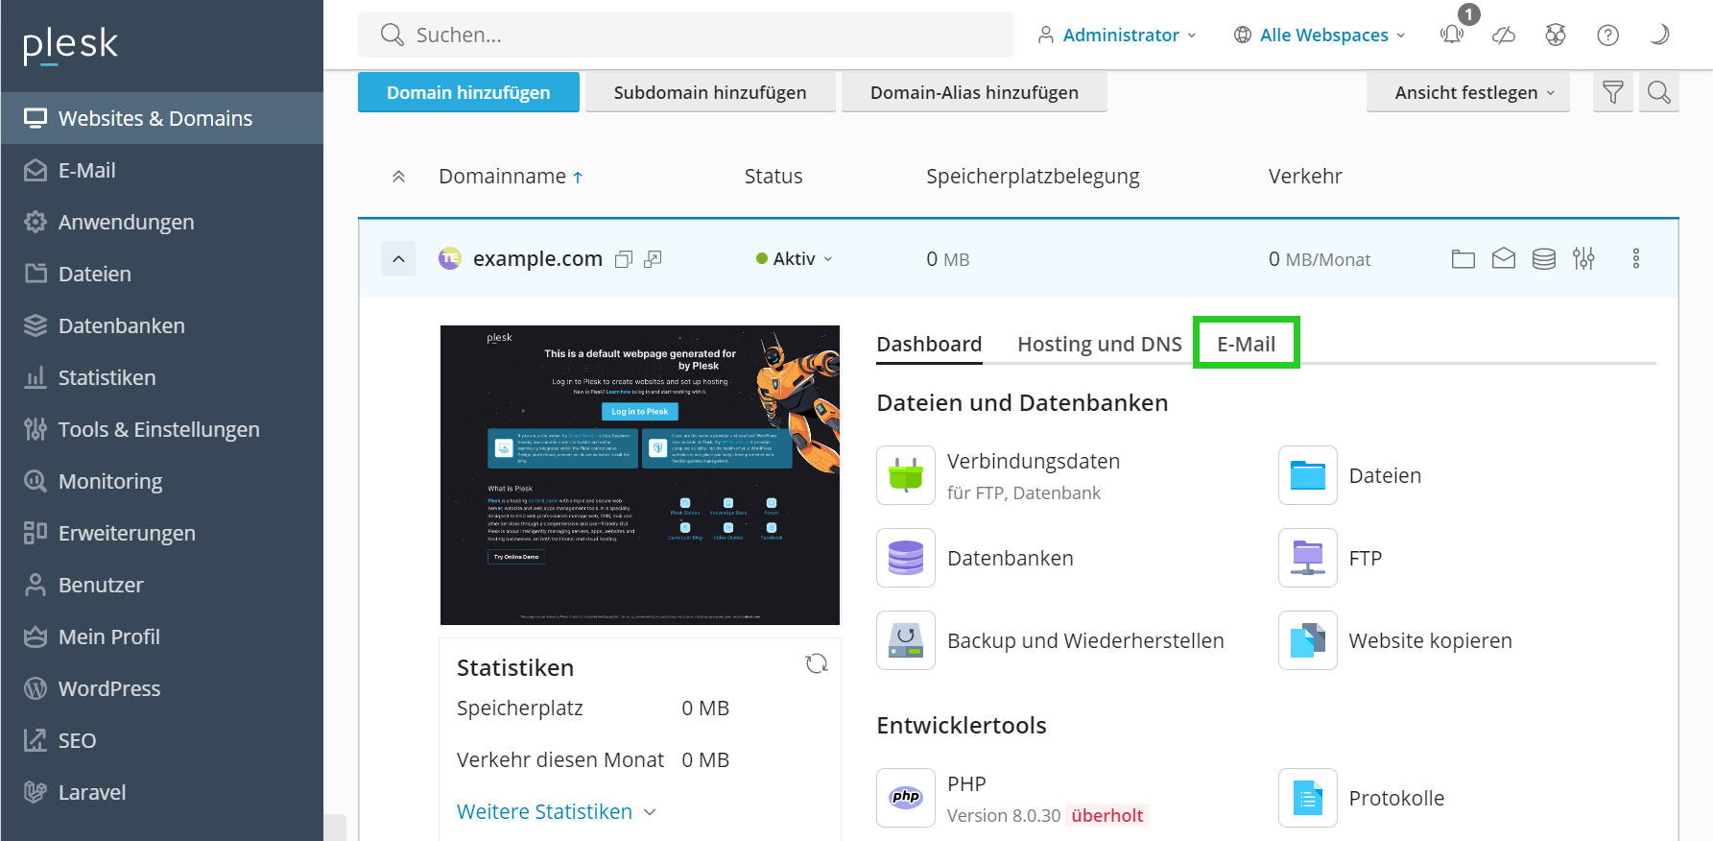This screenshot has height=841, width=1713.
Task: Click the filter funnel icon
Action: pyautogui.click(x=1613, y=92)
